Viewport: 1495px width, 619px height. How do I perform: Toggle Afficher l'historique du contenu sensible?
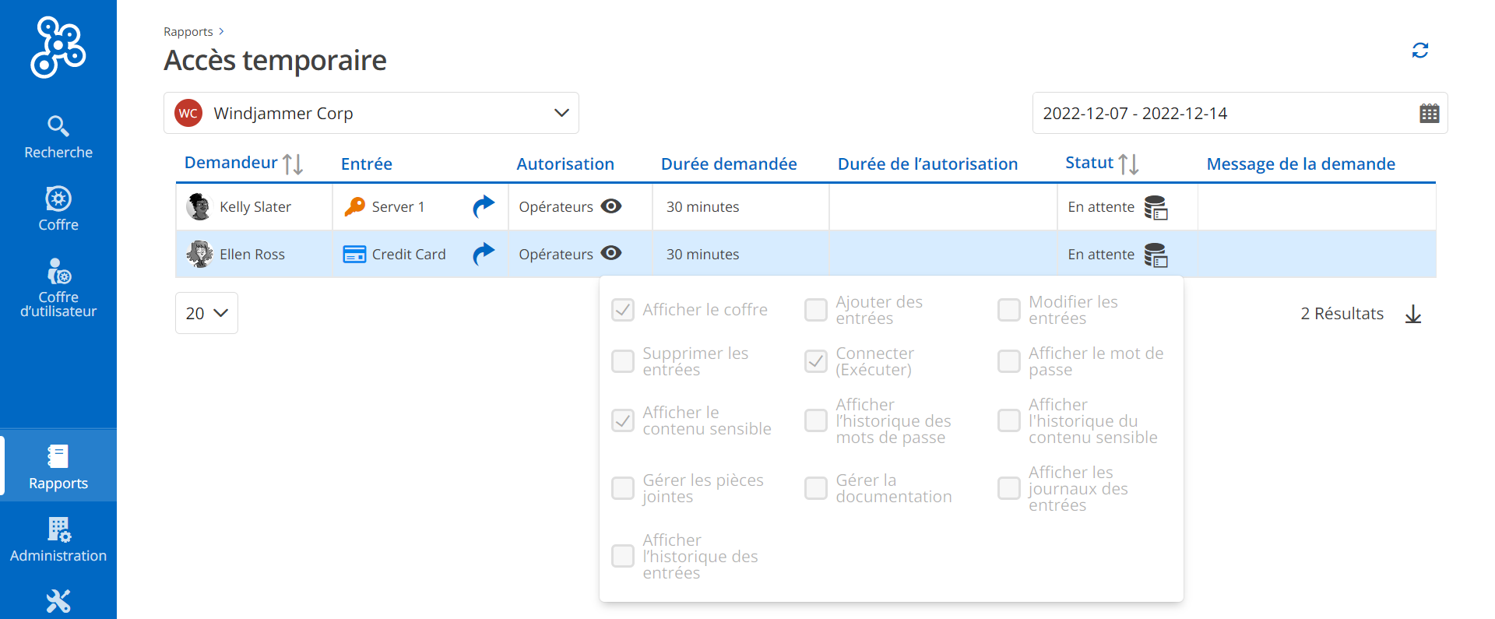[1009, 420]
